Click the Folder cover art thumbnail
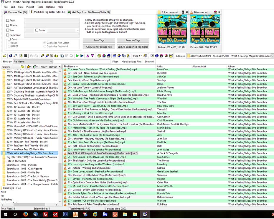Viewport: 274px width, 219px height. [172, 29]
